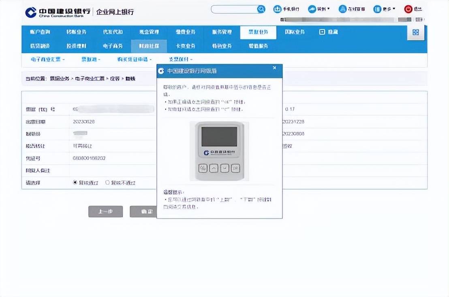Image resolution: width=449 pixels, height=297 pixels.
Task: Click the USB key device image
Action: (x=219, y=151)
